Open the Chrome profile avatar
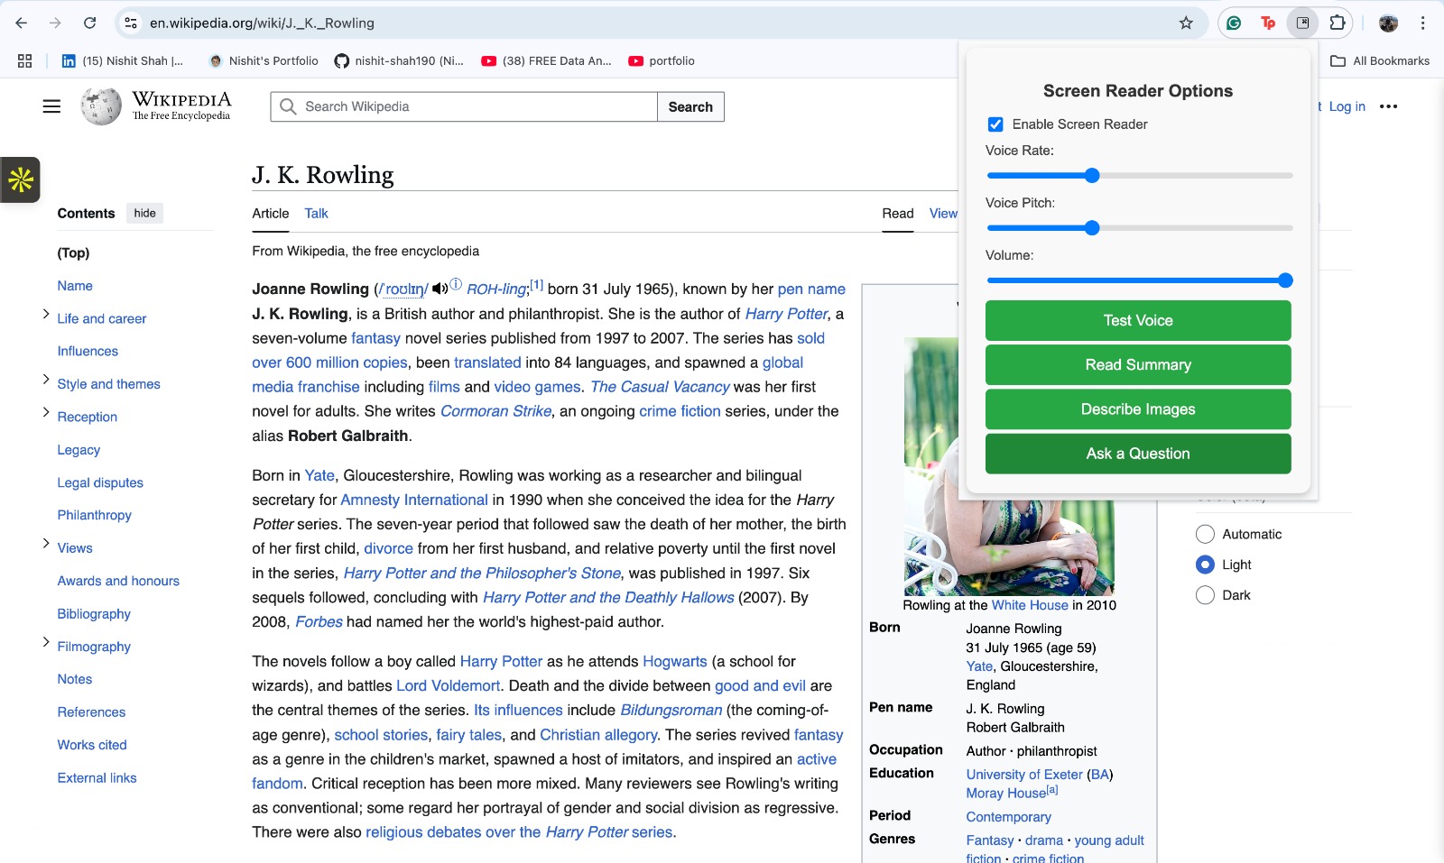 pos(1388,23)
